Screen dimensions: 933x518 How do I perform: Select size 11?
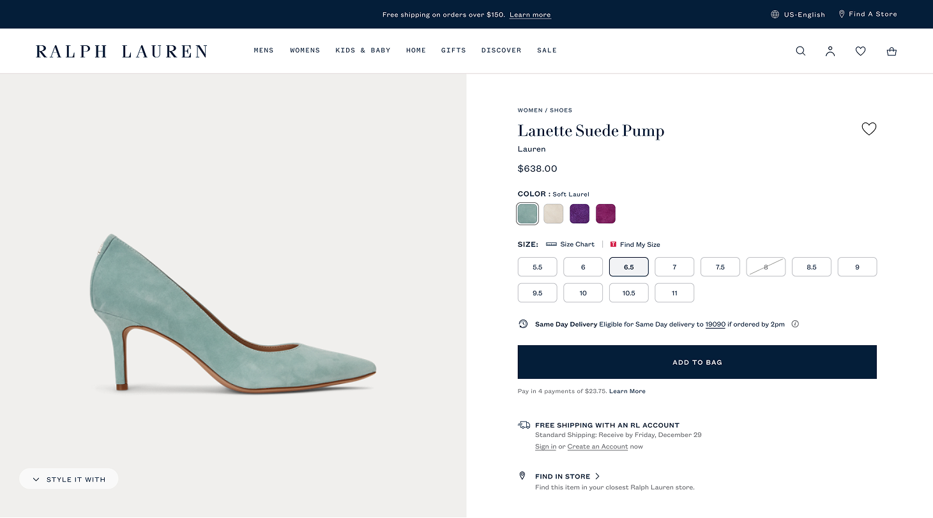pyautogui.click(x=674, y=293)
